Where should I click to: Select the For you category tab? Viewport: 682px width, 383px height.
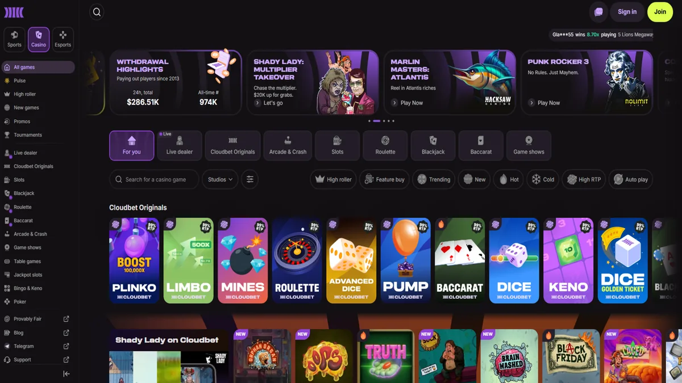pyautogui.click(x=132, y=145)
